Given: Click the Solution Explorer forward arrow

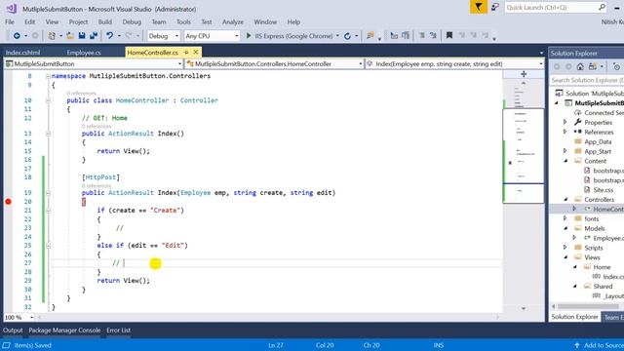Looking at the screenshot, I should click(568, 66).
